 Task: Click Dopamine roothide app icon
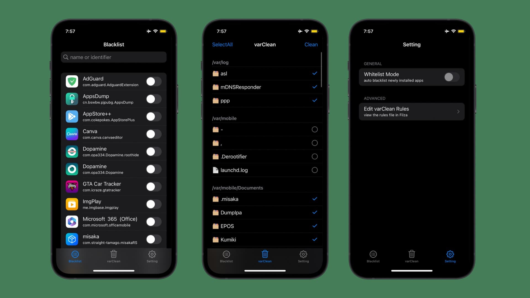[x=72, y=151]
